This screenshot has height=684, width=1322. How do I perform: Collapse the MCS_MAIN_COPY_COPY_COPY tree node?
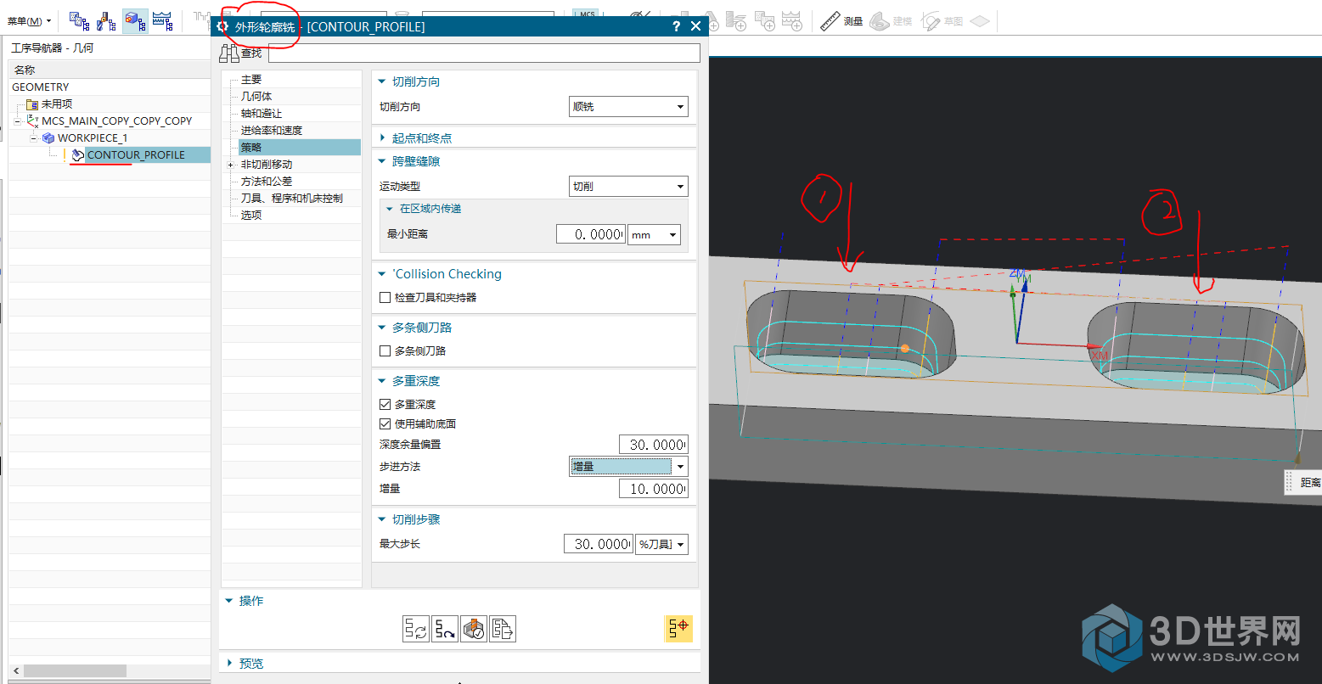[x=18, y=121]
